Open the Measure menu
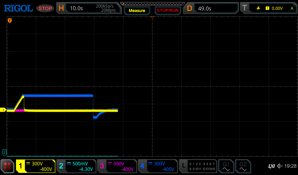The height and width of the screenshot is (175, 298). pyautogui.click(x=137, y=10)
